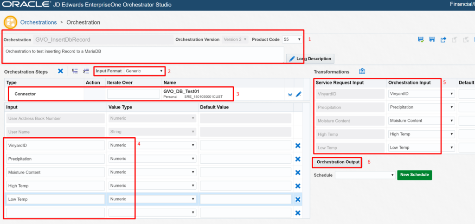The height and width of the screenshot is (224, 475).
Task: Open the Transformations mapping grid icon
Action: (x=362, y=71)
